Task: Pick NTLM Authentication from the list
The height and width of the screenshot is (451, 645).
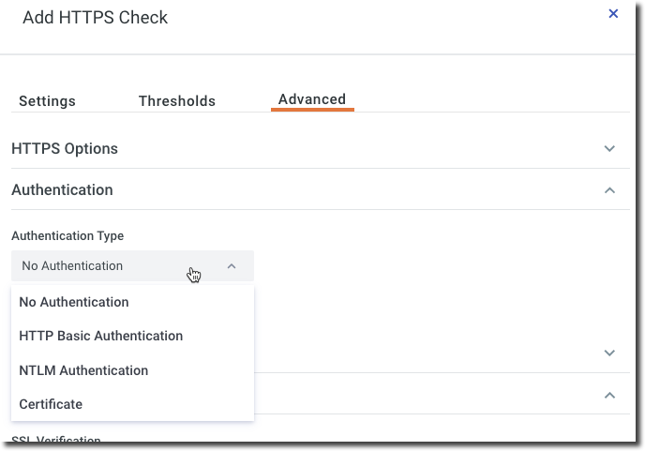Action: pyautogui.click(x=83, y=370)
